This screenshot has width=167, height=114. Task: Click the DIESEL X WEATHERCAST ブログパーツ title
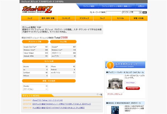(123, 103)
